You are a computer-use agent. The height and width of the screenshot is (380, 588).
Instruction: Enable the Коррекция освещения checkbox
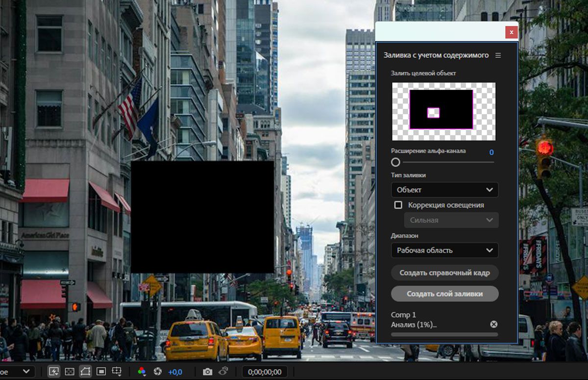click(x=398, y=205)
